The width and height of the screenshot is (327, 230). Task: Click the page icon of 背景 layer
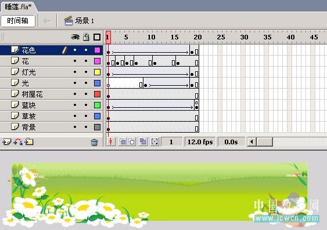15,127
